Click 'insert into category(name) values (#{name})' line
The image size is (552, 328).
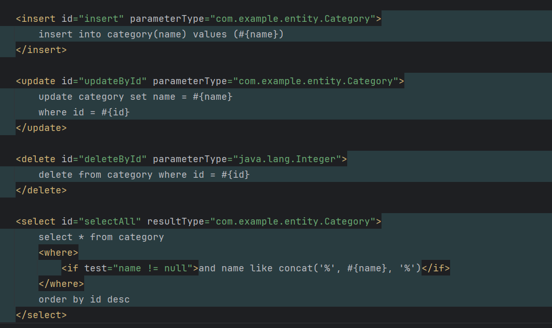161,34
